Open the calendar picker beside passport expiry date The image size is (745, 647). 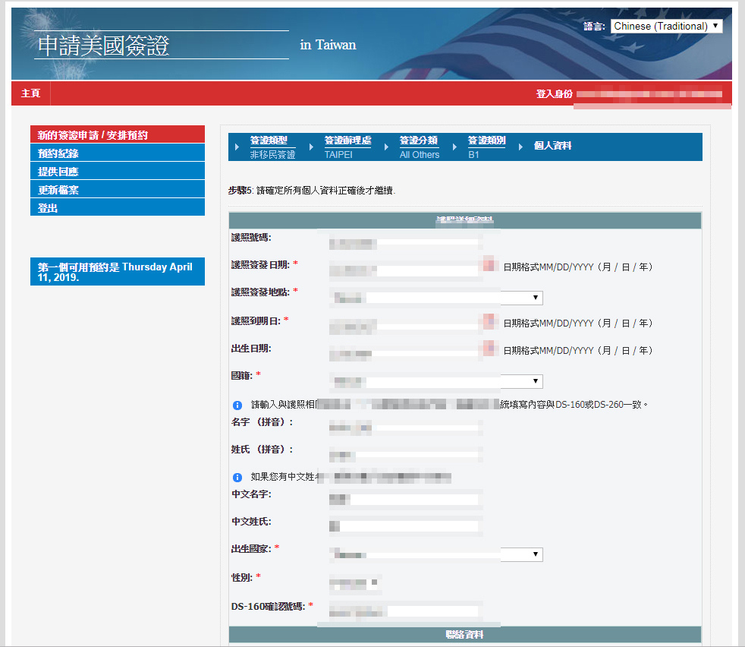489,321
